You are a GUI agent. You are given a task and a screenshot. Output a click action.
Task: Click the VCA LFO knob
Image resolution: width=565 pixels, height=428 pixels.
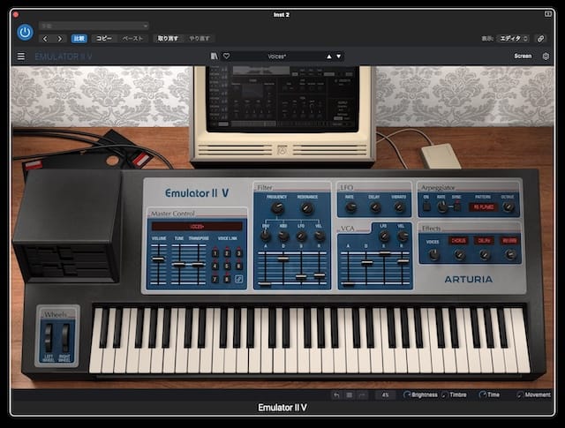(x=384, y=236)
